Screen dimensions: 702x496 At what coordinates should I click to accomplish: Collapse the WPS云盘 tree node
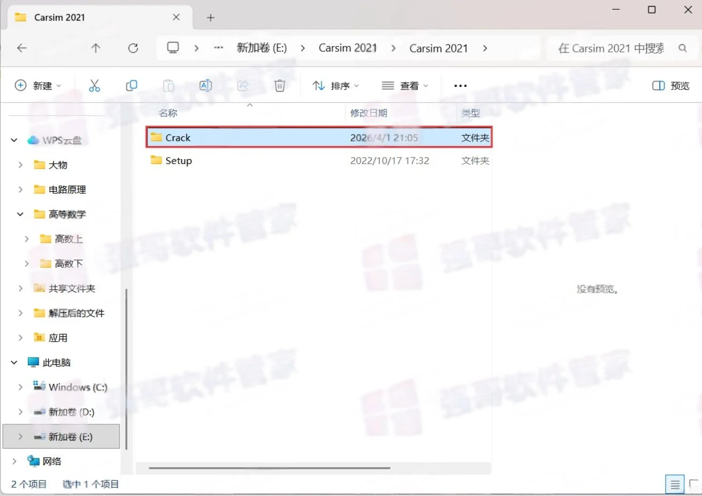coord(14,140)
